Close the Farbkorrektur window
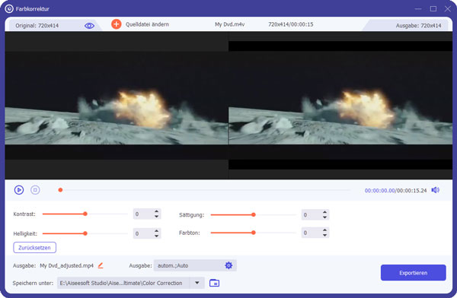Viewport: 457px width, 298px height. click(x=448, y=9)
